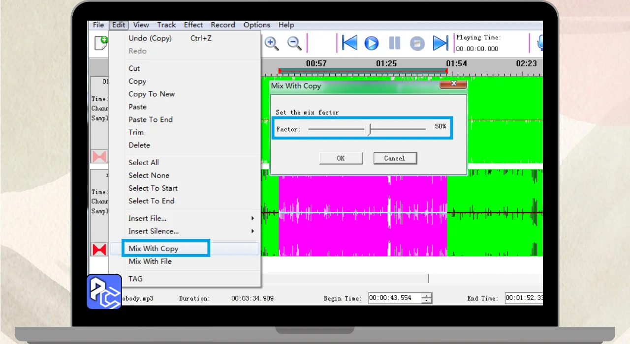Viewport: 630px width, 344px height.
Task: Click the Begin Time stepper arrows
Action: (x=427, y=298)
